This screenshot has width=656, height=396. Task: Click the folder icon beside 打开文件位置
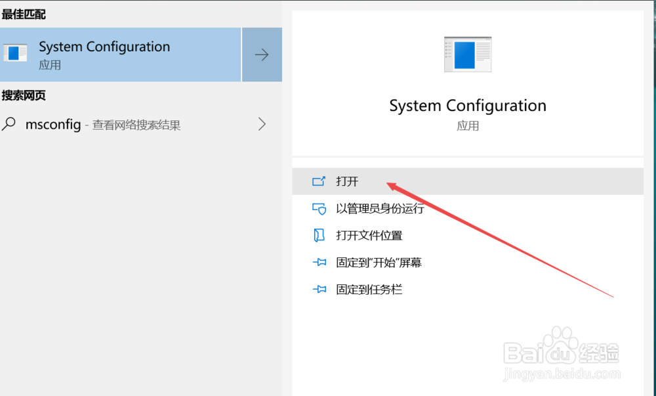tap(320, 235)
